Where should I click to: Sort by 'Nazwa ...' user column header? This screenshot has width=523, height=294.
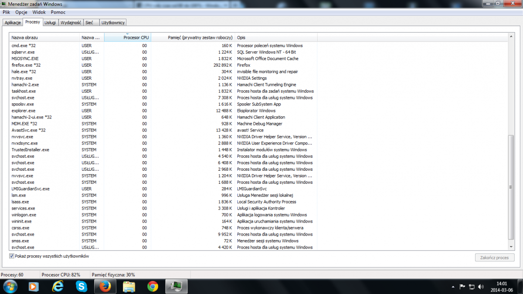pyautogui.click(x=92, y=37)
